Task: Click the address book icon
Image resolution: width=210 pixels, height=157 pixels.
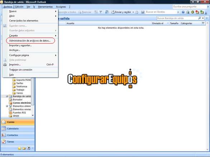Action: click(x=143, y=12)
